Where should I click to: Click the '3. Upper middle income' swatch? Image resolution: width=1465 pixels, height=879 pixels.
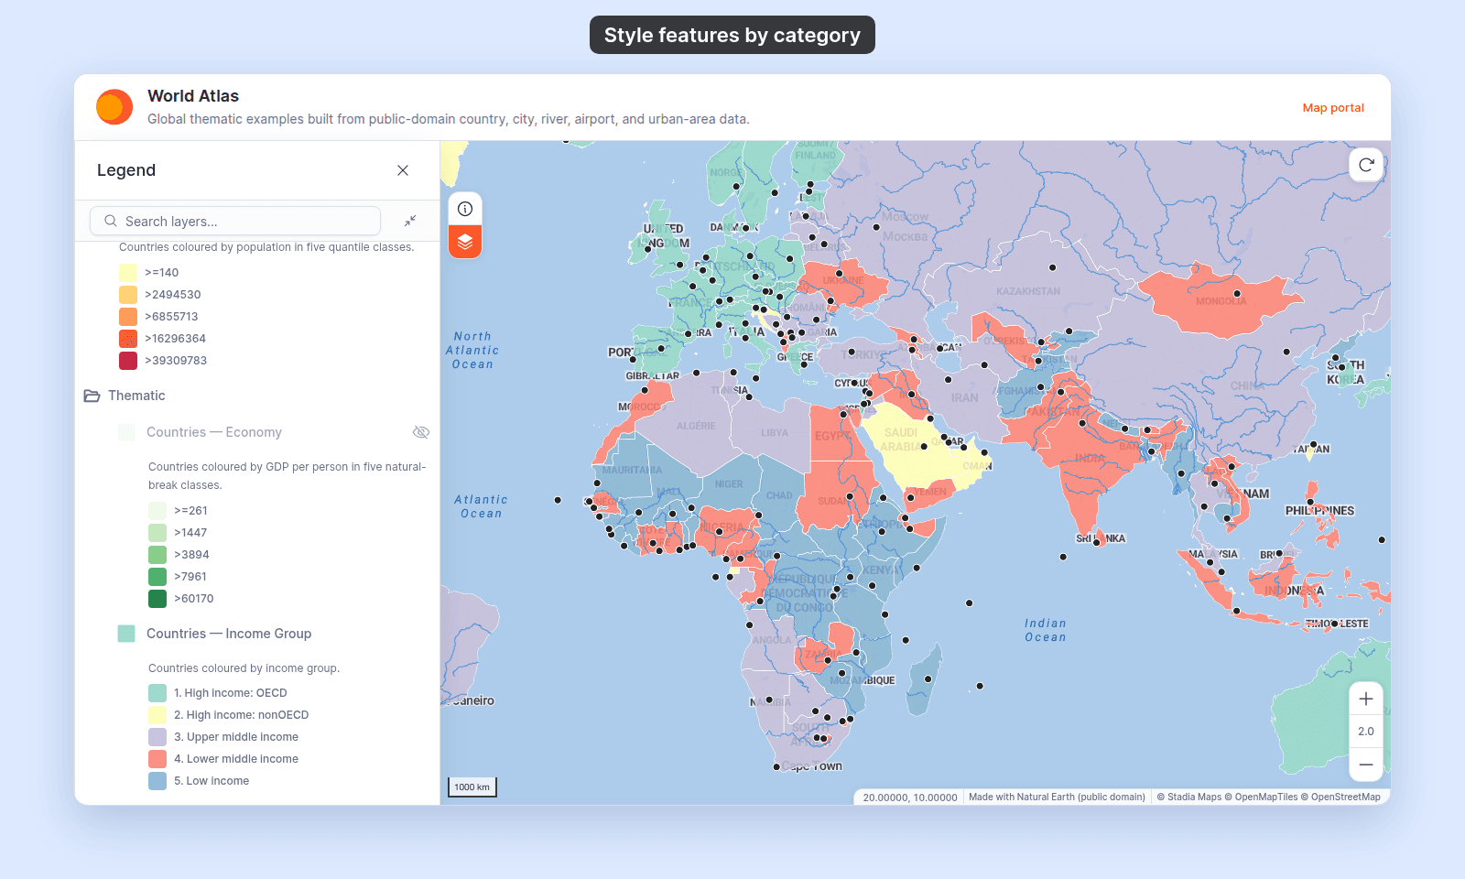coord(157,737)
